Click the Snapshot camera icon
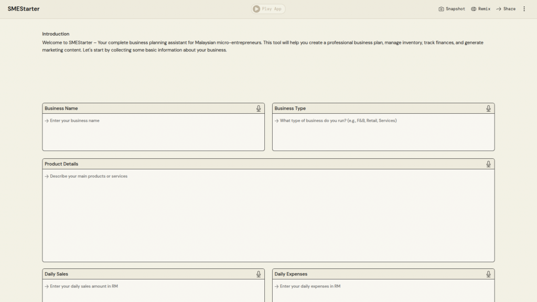The height and width of the screenshot is (302, 537). pyautogui.click(x=441, y=9)
